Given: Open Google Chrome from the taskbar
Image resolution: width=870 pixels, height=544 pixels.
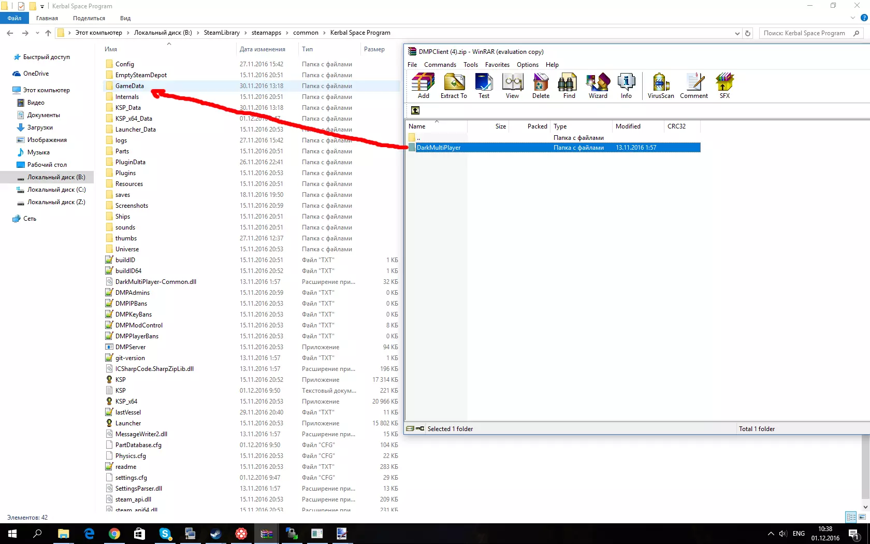Looking at the screenshot, I should point(114,534).
